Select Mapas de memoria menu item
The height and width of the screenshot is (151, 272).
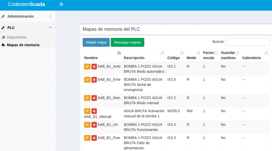coord(23,45)
